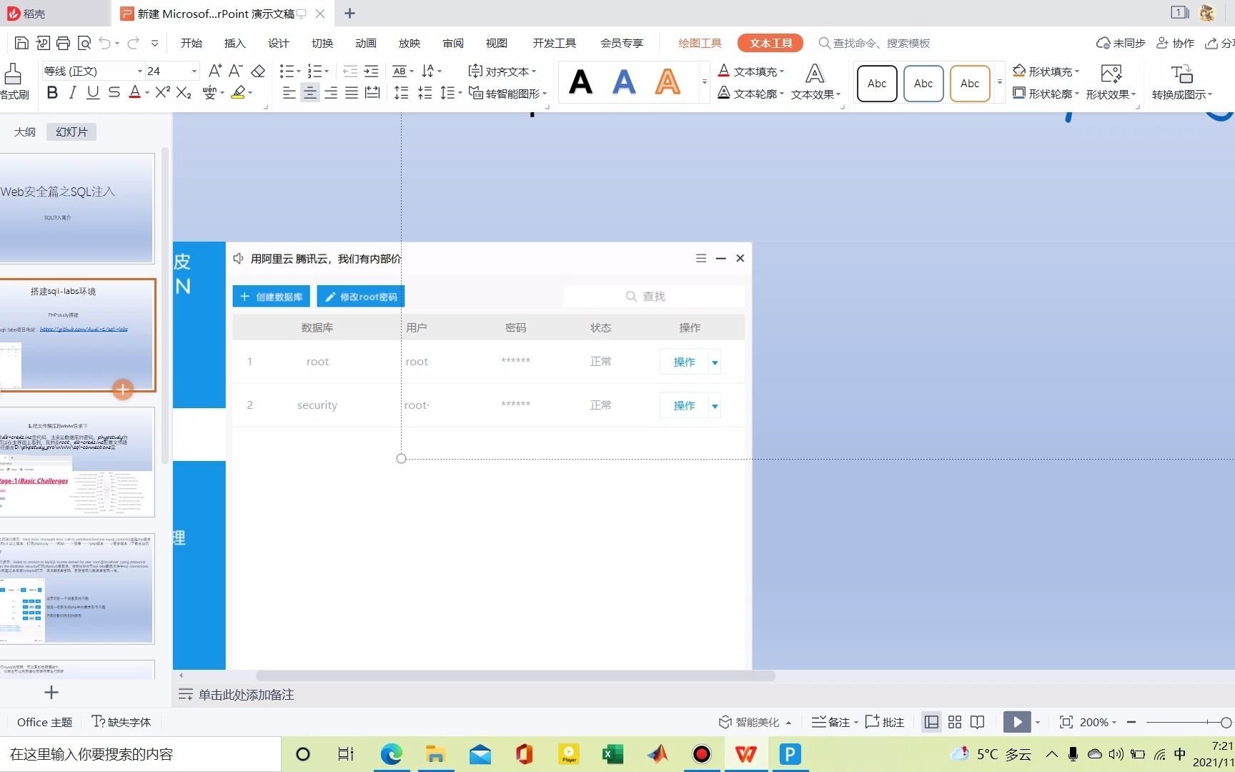1235x772 pixels.
Task: Switch to slide sorter view icon
Action: (955, 722)
